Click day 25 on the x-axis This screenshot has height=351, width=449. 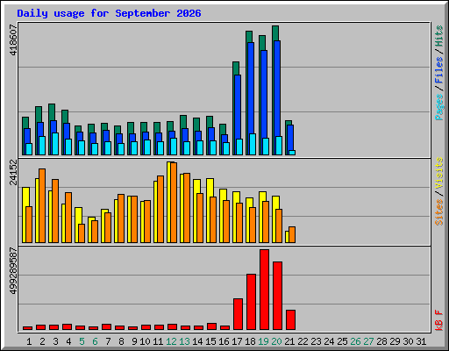tap(342, 341)
